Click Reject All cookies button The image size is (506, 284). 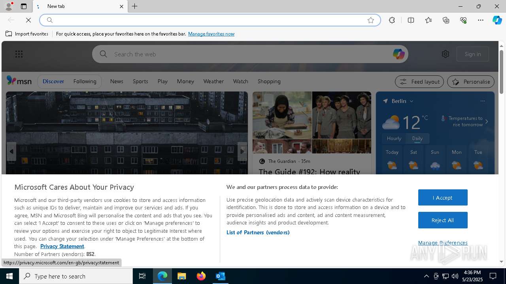tap(443, 220)
